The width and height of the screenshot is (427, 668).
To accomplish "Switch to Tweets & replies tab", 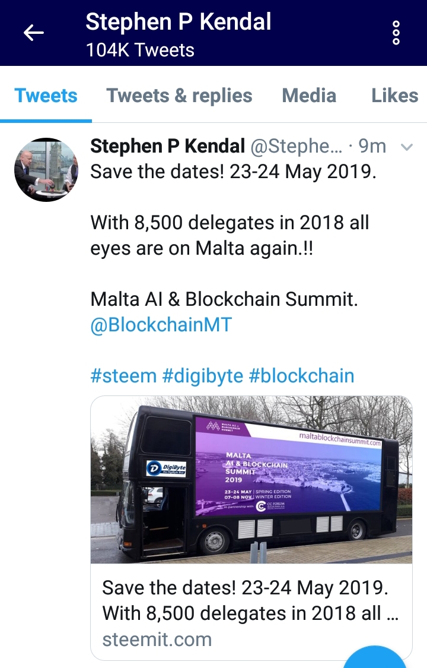I will 179,96.
